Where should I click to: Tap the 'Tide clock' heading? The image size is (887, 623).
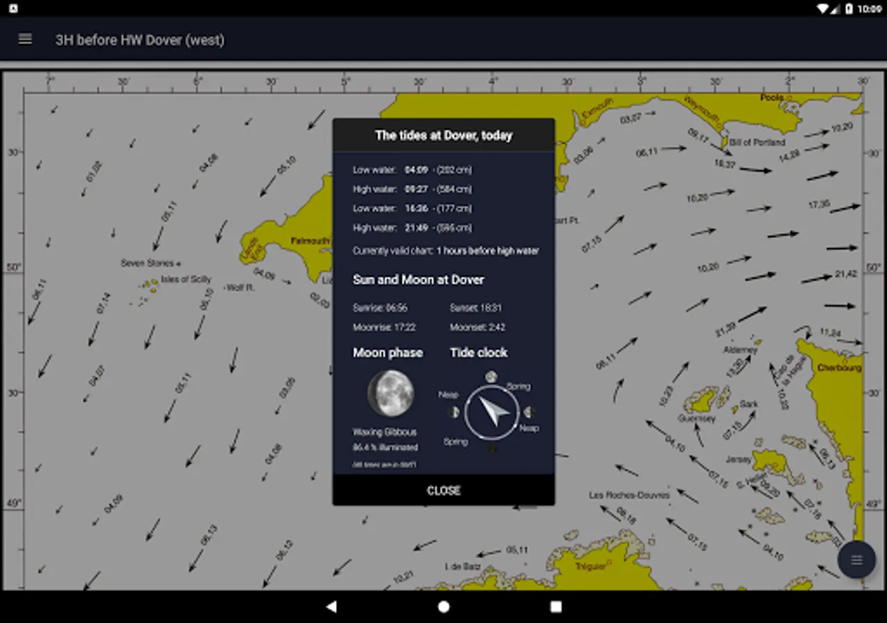click(x=479, y=353)
